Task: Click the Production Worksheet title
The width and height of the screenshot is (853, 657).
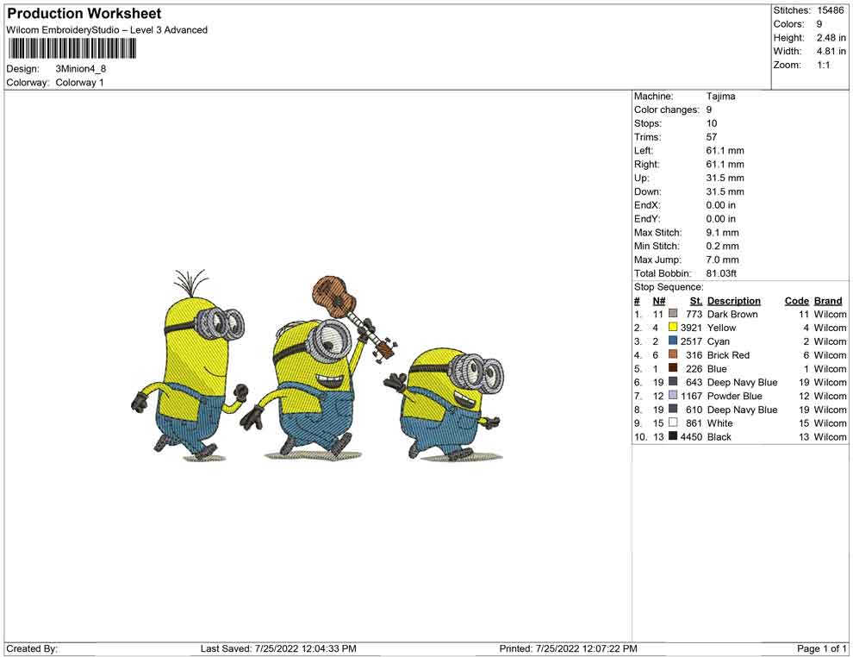Action: [84, 14]
